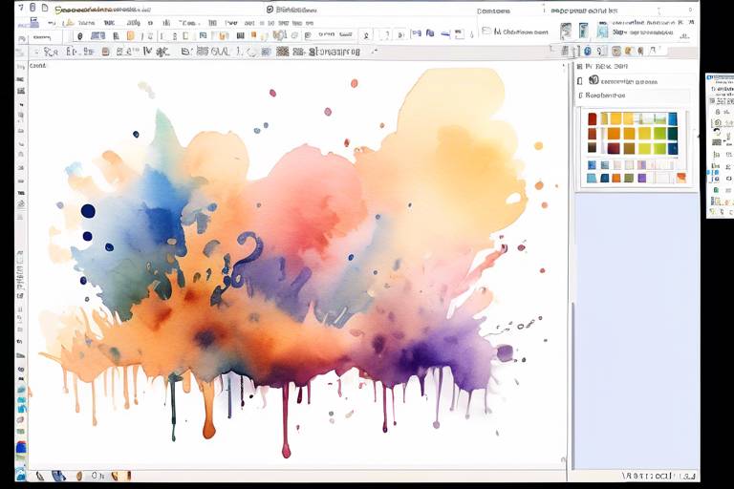Click the person silhouette icon in the main toolbar

coord(367,35)
